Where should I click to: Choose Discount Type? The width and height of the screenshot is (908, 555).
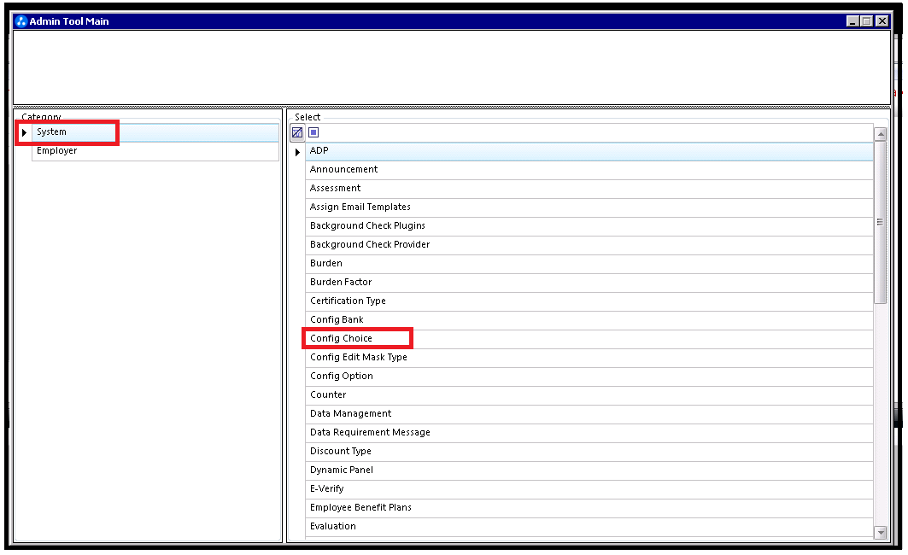pyautogui.click(x=589, y=452)
